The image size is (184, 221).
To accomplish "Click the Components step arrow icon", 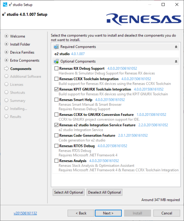I will pyautogui.click(x=6, y=69).
